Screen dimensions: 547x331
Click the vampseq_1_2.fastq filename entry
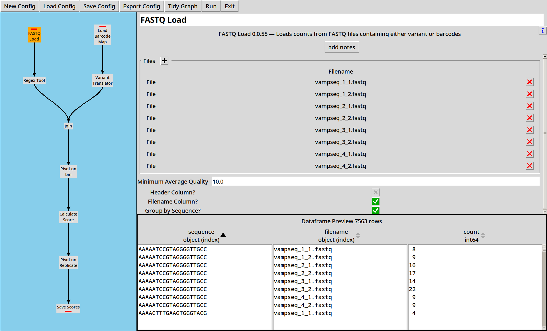coord(340,94)
